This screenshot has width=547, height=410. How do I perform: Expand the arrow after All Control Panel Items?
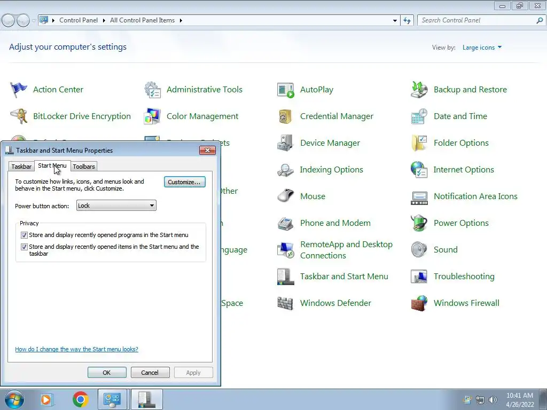(181, 21)
